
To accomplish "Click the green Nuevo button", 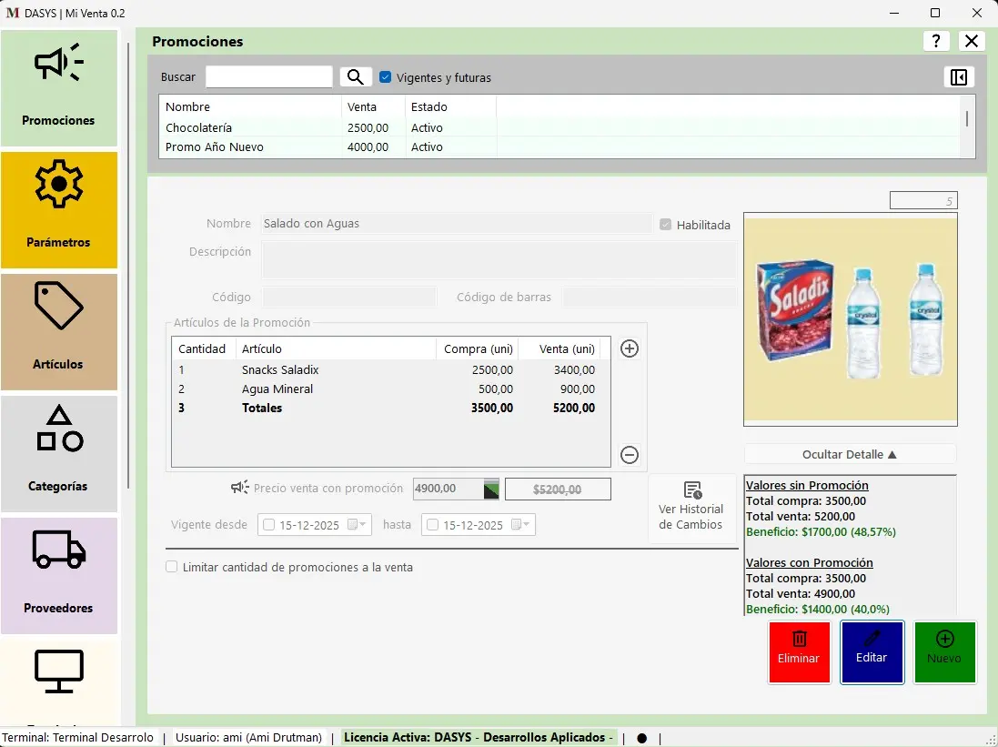I will coord(944,651).
